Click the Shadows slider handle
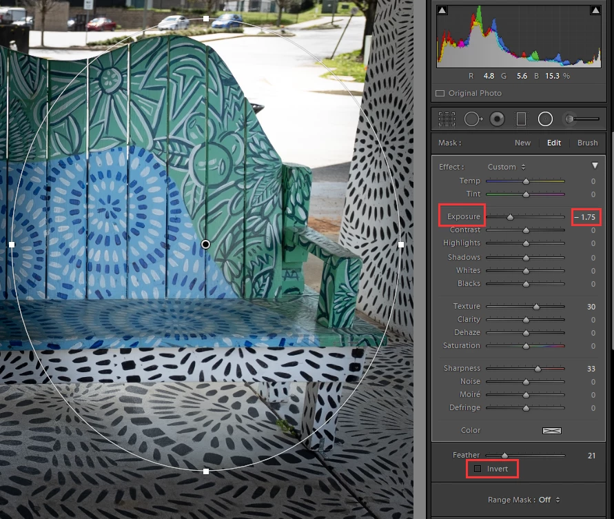Image resolution: width=614 pixels, height=519 pixels. point(526,258)
